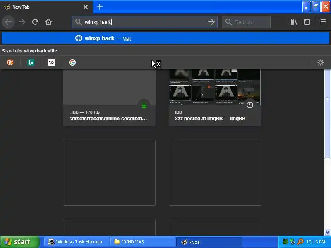Click the network tray icon
This screenshot has width=331, height=248.
293,242
